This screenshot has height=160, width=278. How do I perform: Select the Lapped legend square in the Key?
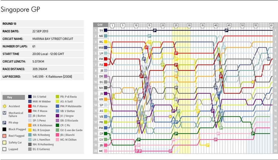coord(4,149)
